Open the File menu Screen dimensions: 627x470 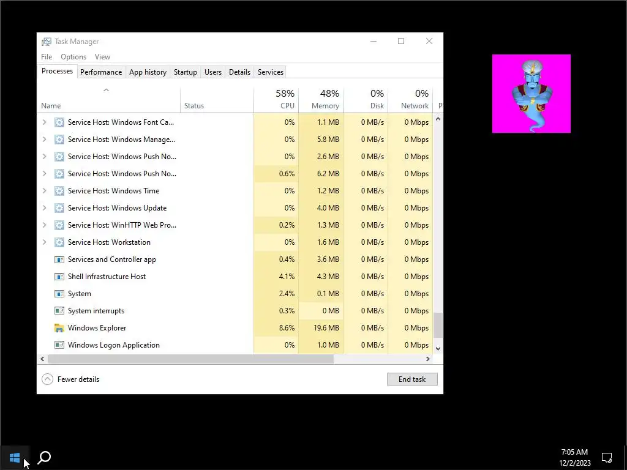tap(47, 57)
